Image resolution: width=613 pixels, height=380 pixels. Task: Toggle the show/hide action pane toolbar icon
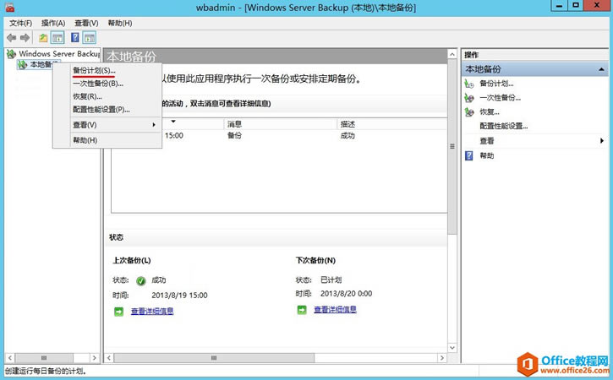click(x=90, y=38)
